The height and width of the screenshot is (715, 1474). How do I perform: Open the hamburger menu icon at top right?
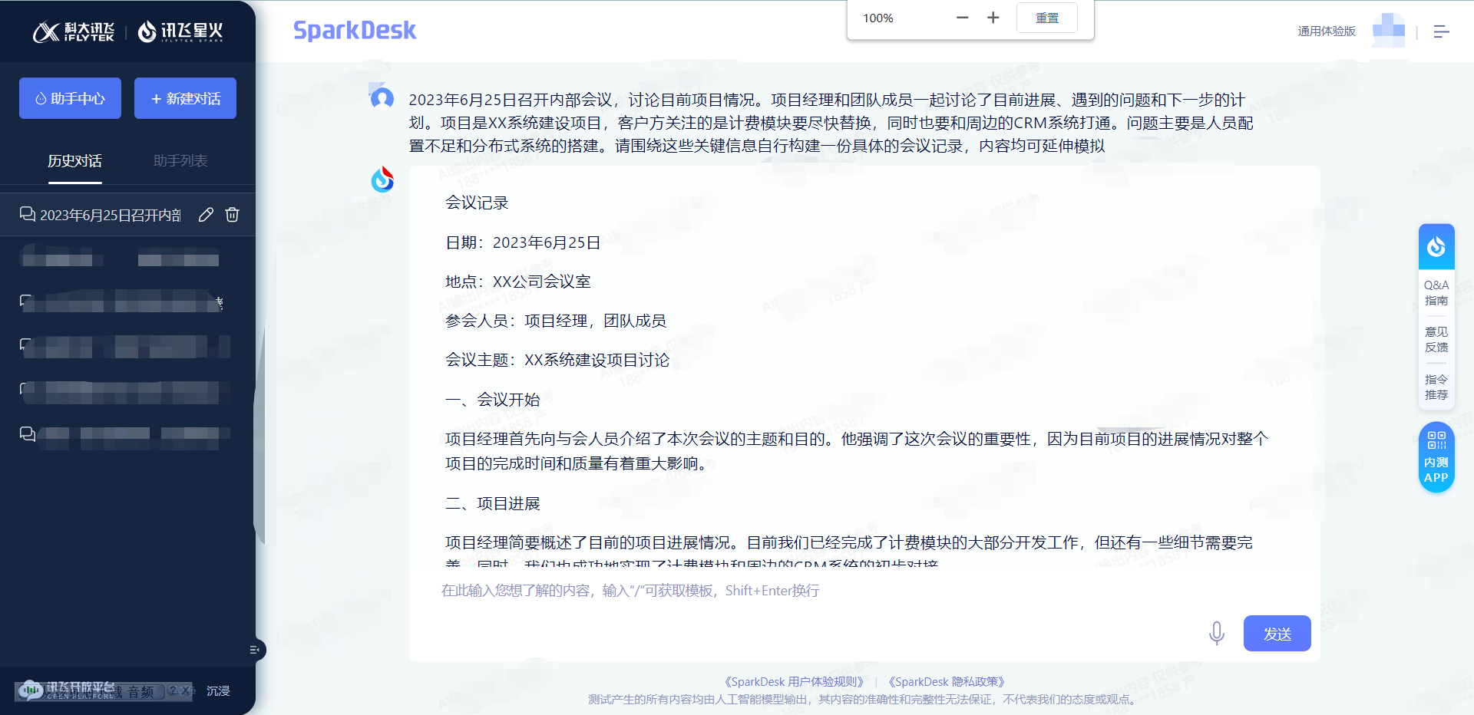tap(1441, 31)
